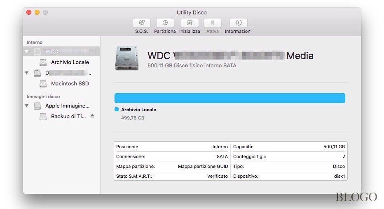Viewport: 384px width, 209px height.
Task: Minimize the Utility Disco window
Action: (x=37, y=12)
